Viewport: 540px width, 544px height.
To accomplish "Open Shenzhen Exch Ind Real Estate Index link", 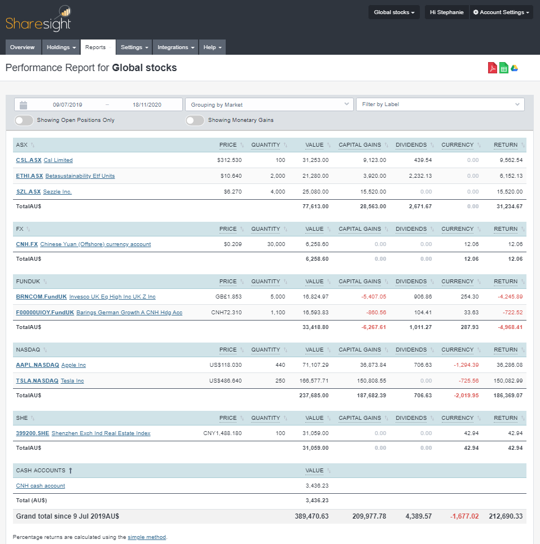I will click(101, 433).
